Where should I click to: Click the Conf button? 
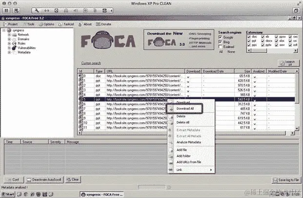[x=14, y=179]
